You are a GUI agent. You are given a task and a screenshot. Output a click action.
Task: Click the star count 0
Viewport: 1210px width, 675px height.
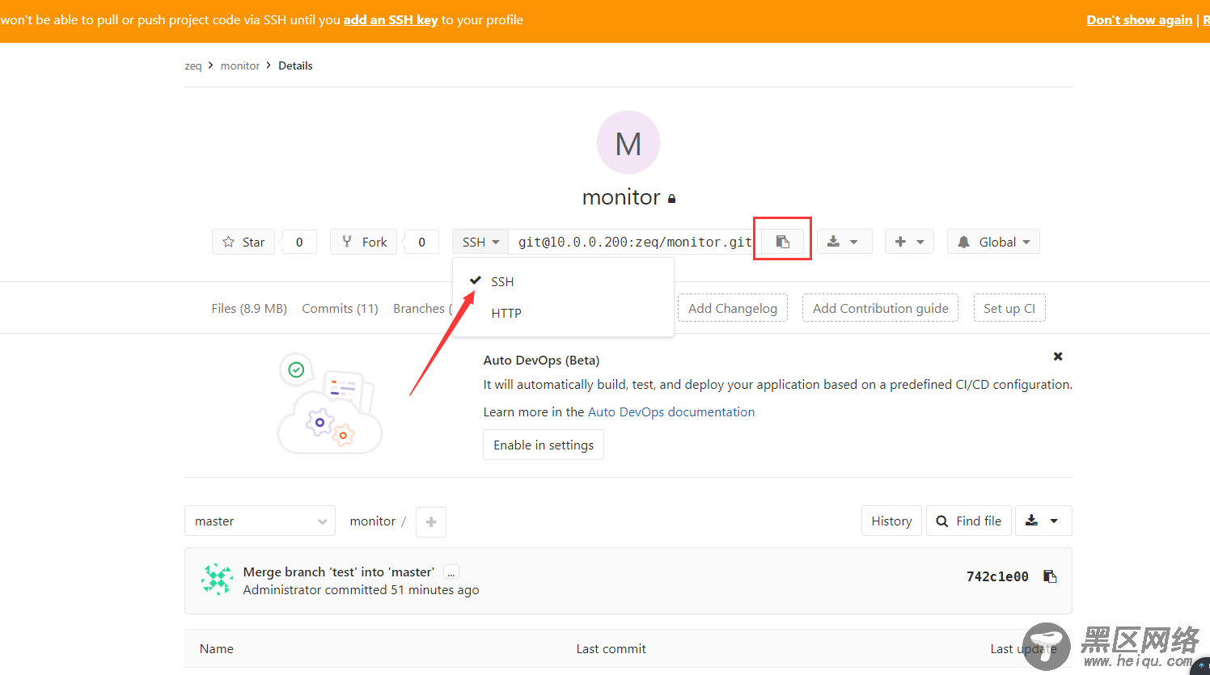point(299,242)
